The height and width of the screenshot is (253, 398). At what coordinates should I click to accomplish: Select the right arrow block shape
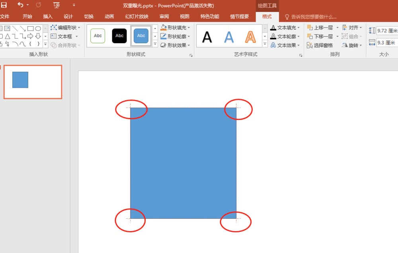[31, 36]
